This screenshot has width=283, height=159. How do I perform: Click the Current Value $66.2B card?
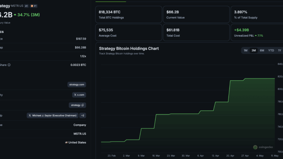click(x=196, y=14)
